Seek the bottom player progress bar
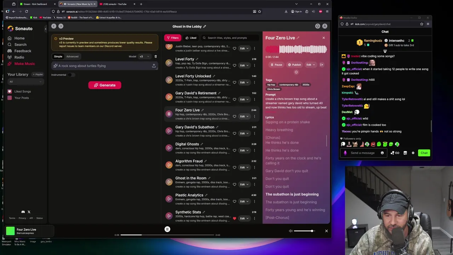The image size is (453, 255). click(x=167, y=235)
